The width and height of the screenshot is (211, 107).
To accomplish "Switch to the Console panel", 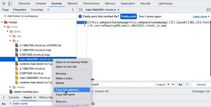I will [x=41, y=4].
